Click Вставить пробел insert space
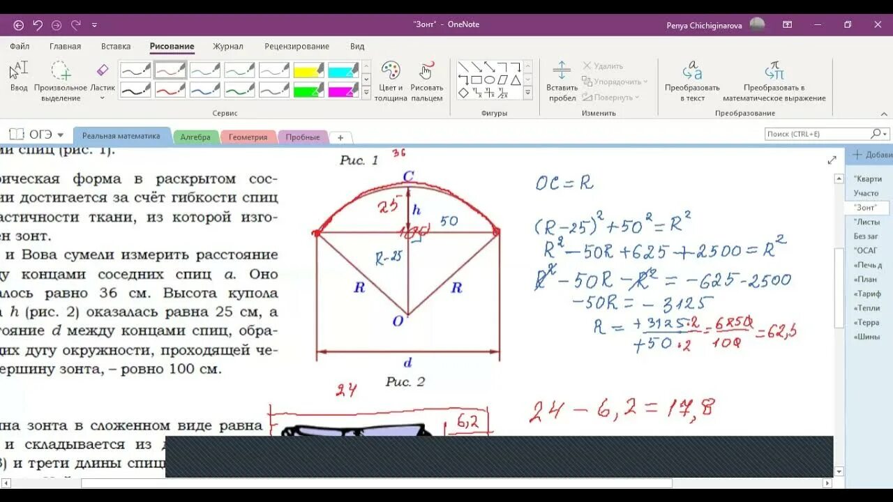This screenshot has height=502, width=893. pos(562,81)
